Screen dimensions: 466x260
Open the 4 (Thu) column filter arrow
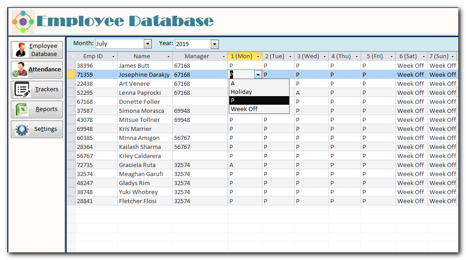[x=357, y=56]
